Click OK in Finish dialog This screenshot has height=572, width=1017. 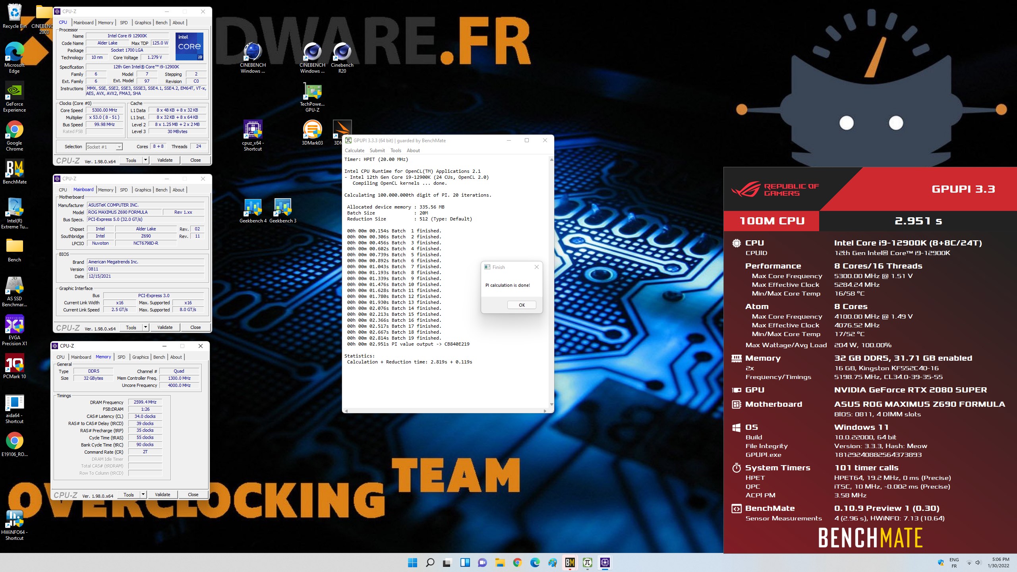522,305
